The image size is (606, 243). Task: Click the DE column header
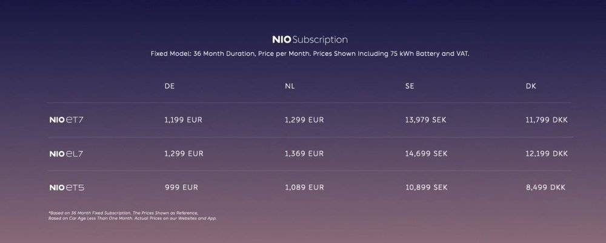[x=170, y=86]
